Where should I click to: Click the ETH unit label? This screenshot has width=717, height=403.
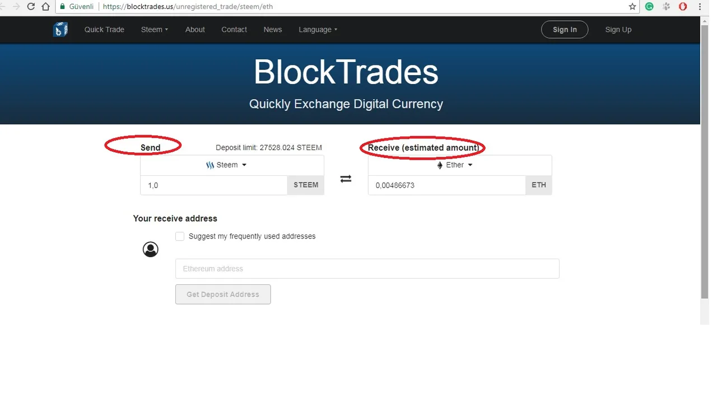pos(539,185)
